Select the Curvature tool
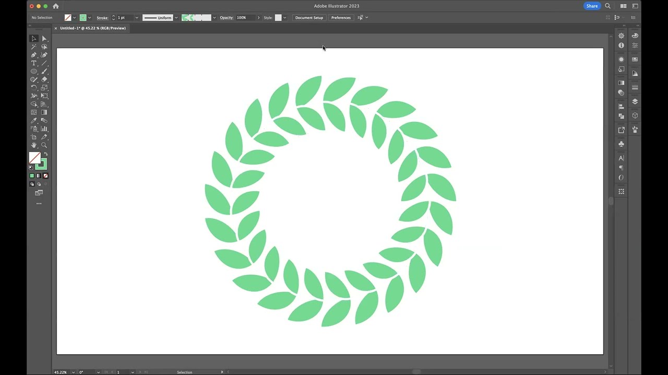Viewport: 668px width, 375px height. 44,55
